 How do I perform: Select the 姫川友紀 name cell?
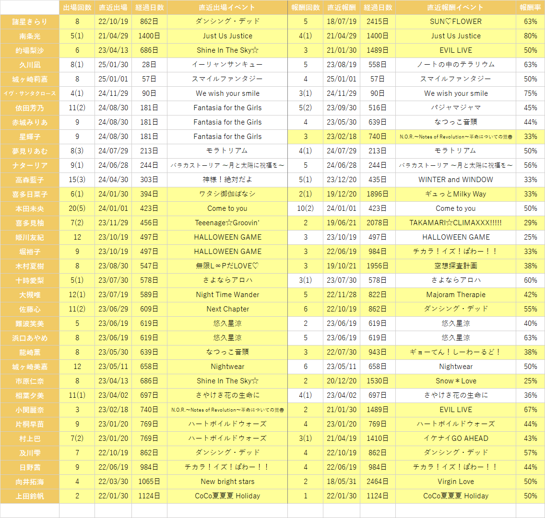(30, 237)
